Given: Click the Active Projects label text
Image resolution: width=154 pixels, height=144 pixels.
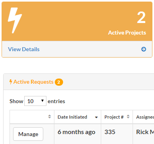Looking at the screenshot, I should (x=127, y=33).
